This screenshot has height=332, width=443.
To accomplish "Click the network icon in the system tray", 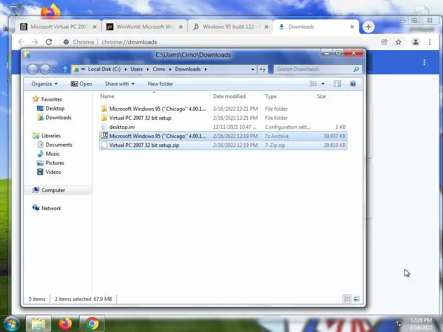I will point(399,323).
